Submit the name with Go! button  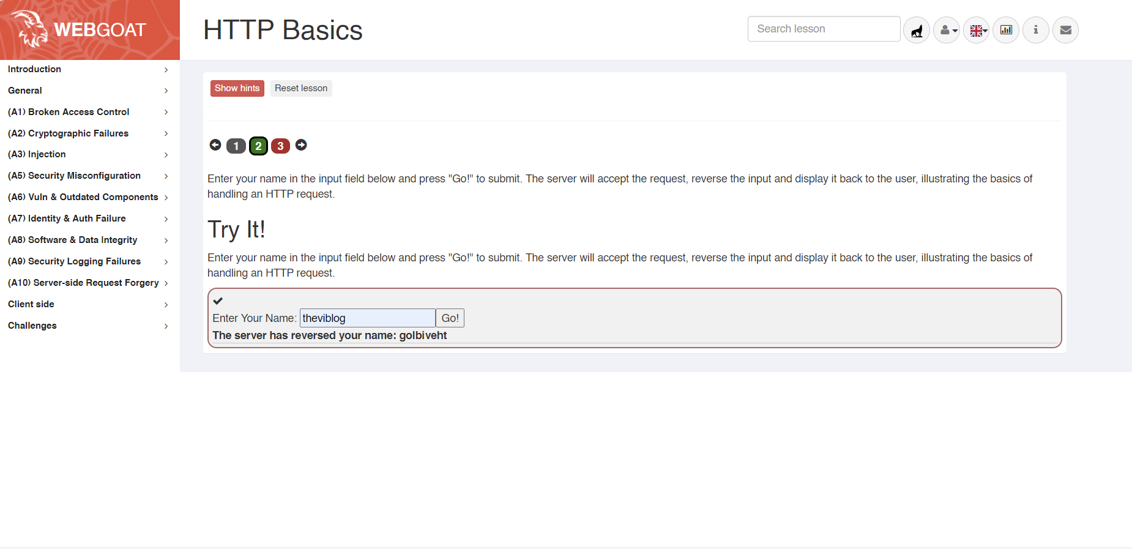[x=450, y=318]
